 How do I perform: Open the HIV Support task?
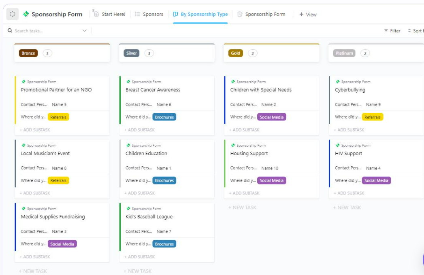[x=348, y=153]
